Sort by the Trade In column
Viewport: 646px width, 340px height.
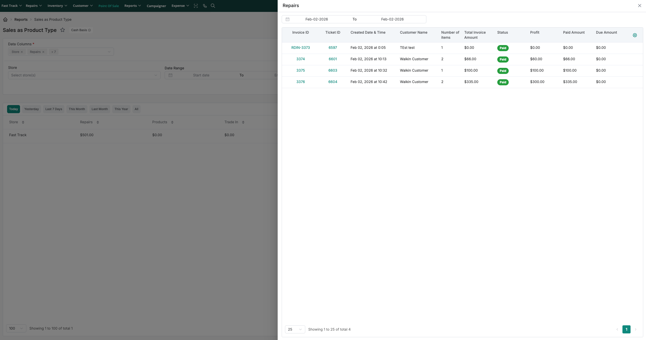pyautogui.click(x=243, y=122)
